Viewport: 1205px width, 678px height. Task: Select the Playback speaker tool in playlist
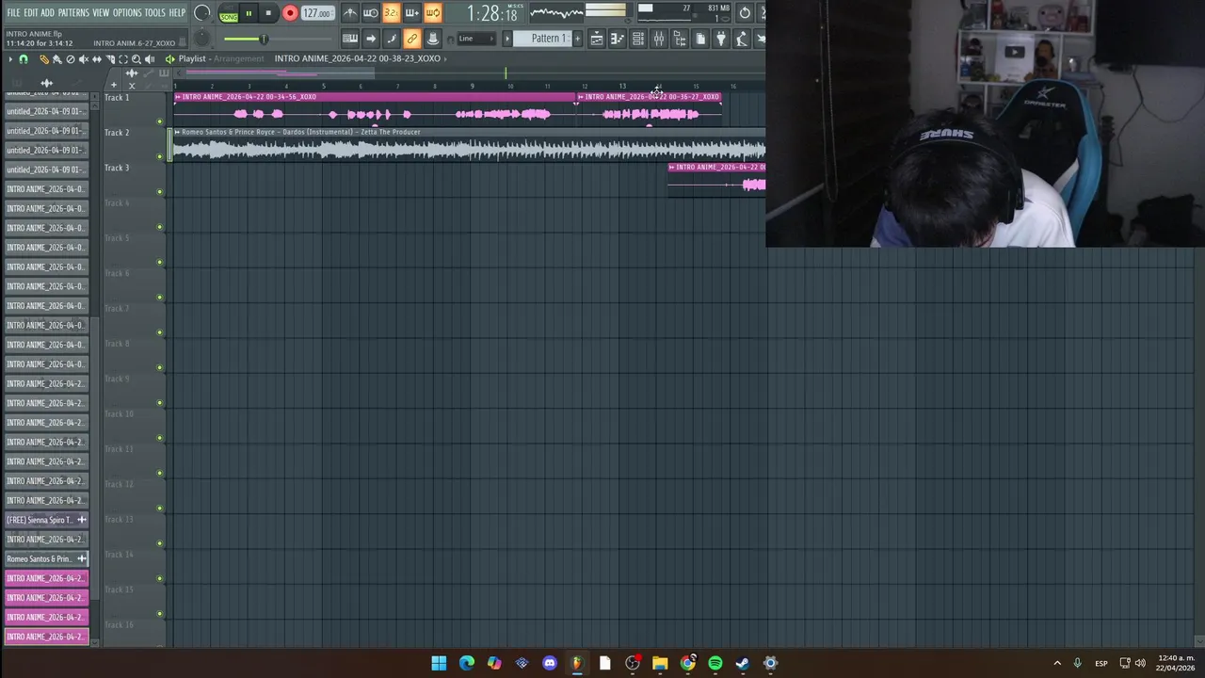(150, 59)
